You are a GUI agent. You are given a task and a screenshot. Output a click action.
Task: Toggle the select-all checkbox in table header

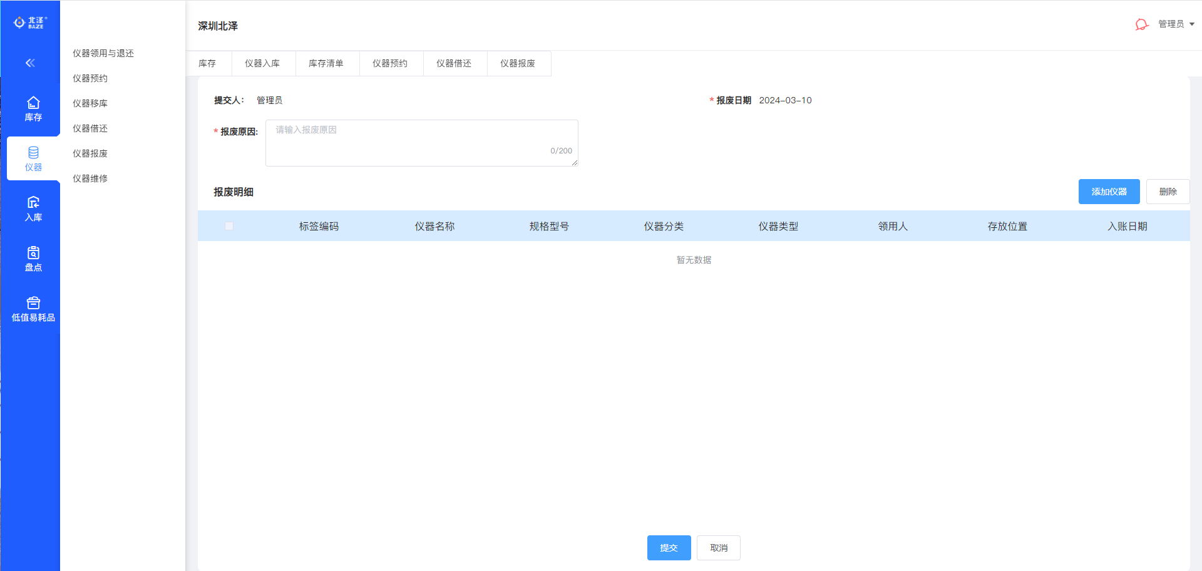pyautogui.click(x=229, y=226)
